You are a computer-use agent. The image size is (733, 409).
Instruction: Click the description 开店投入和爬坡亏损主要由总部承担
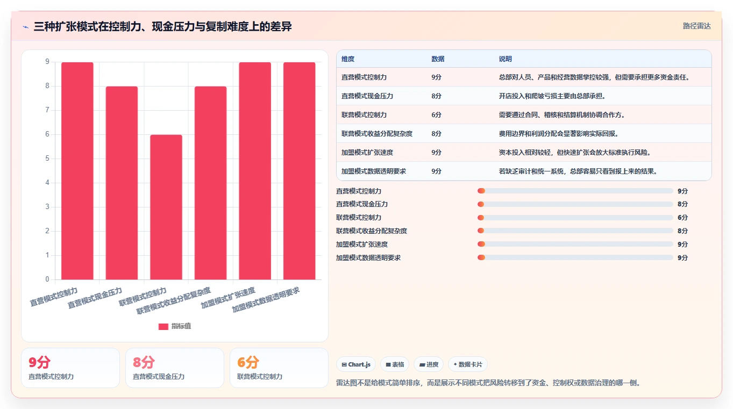(552, 96)
